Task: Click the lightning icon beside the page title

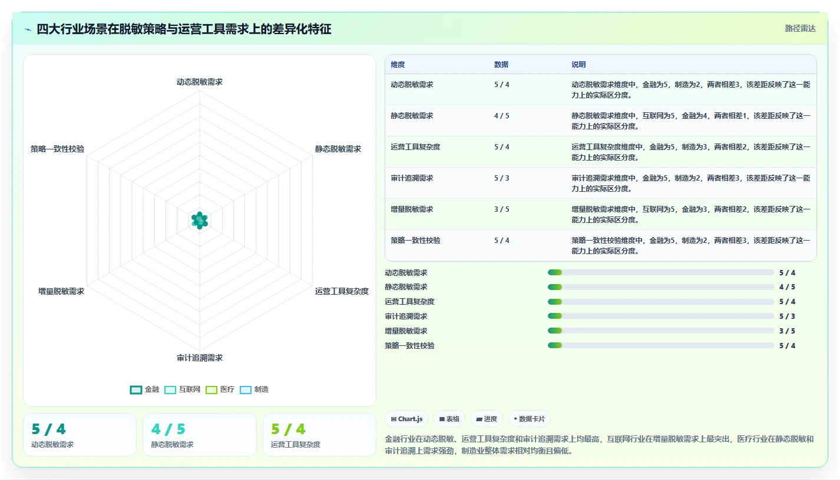Action: point(28,29)
